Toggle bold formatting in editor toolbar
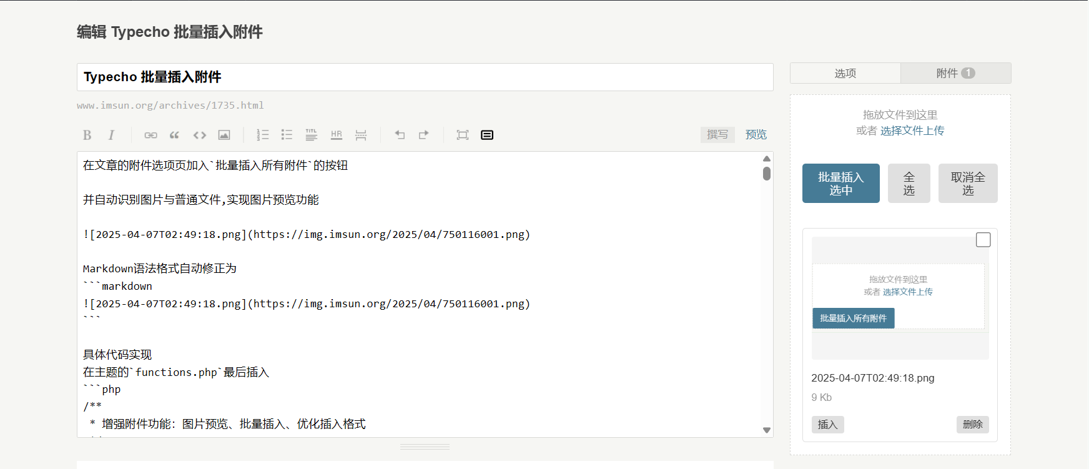1089x469 pixels. pos(87,135)
